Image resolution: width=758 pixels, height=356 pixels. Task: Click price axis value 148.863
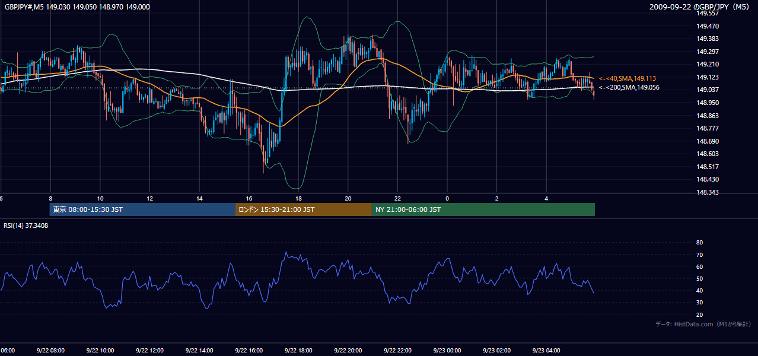pyautogui.click(x=708, y=116)
